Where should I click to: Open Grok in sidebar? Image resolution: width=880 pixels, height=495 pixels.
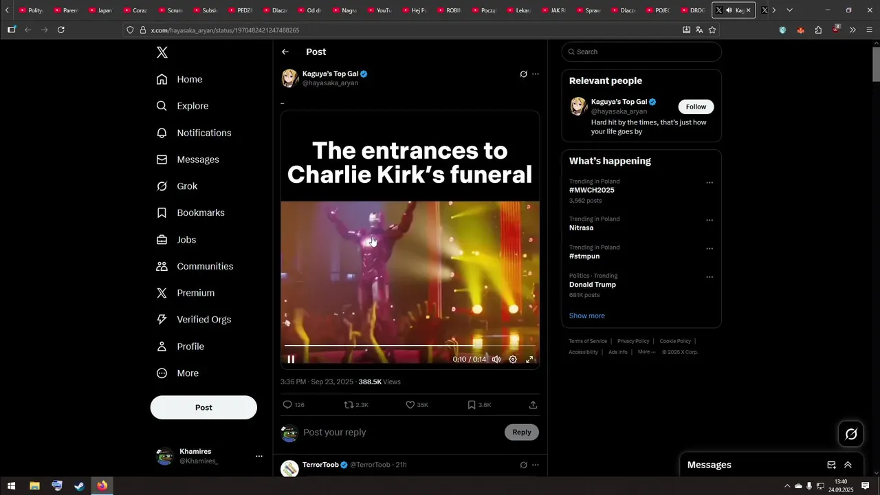pyautogui.click(x=177, y=186)
